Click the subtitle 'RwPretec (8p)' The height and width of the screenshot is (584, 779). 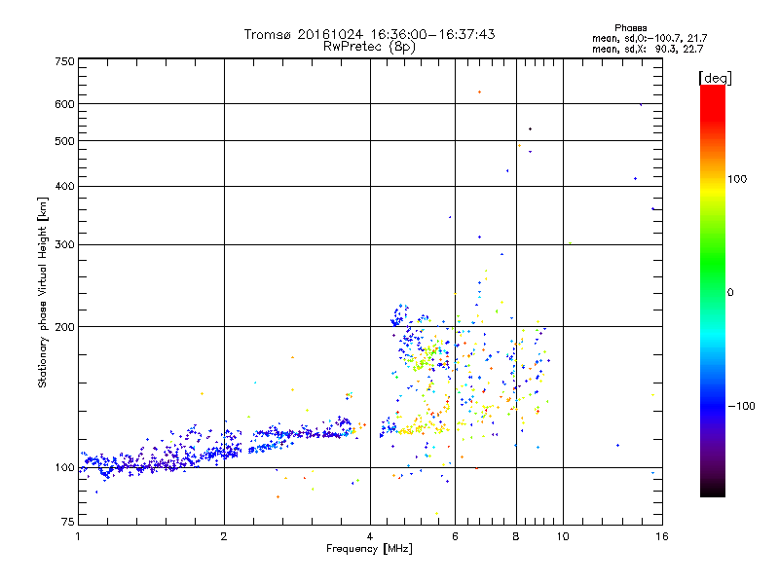(369, 47)
